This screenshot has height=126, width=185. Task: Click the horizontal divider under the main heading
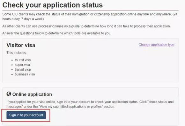point(90,10)
